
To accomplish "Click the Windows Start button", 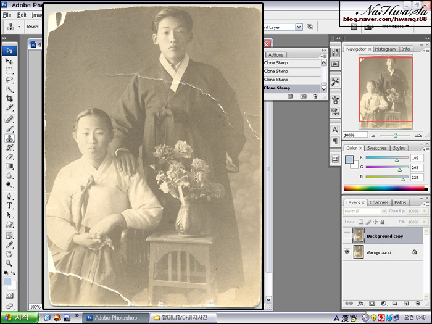I will 19,317.
